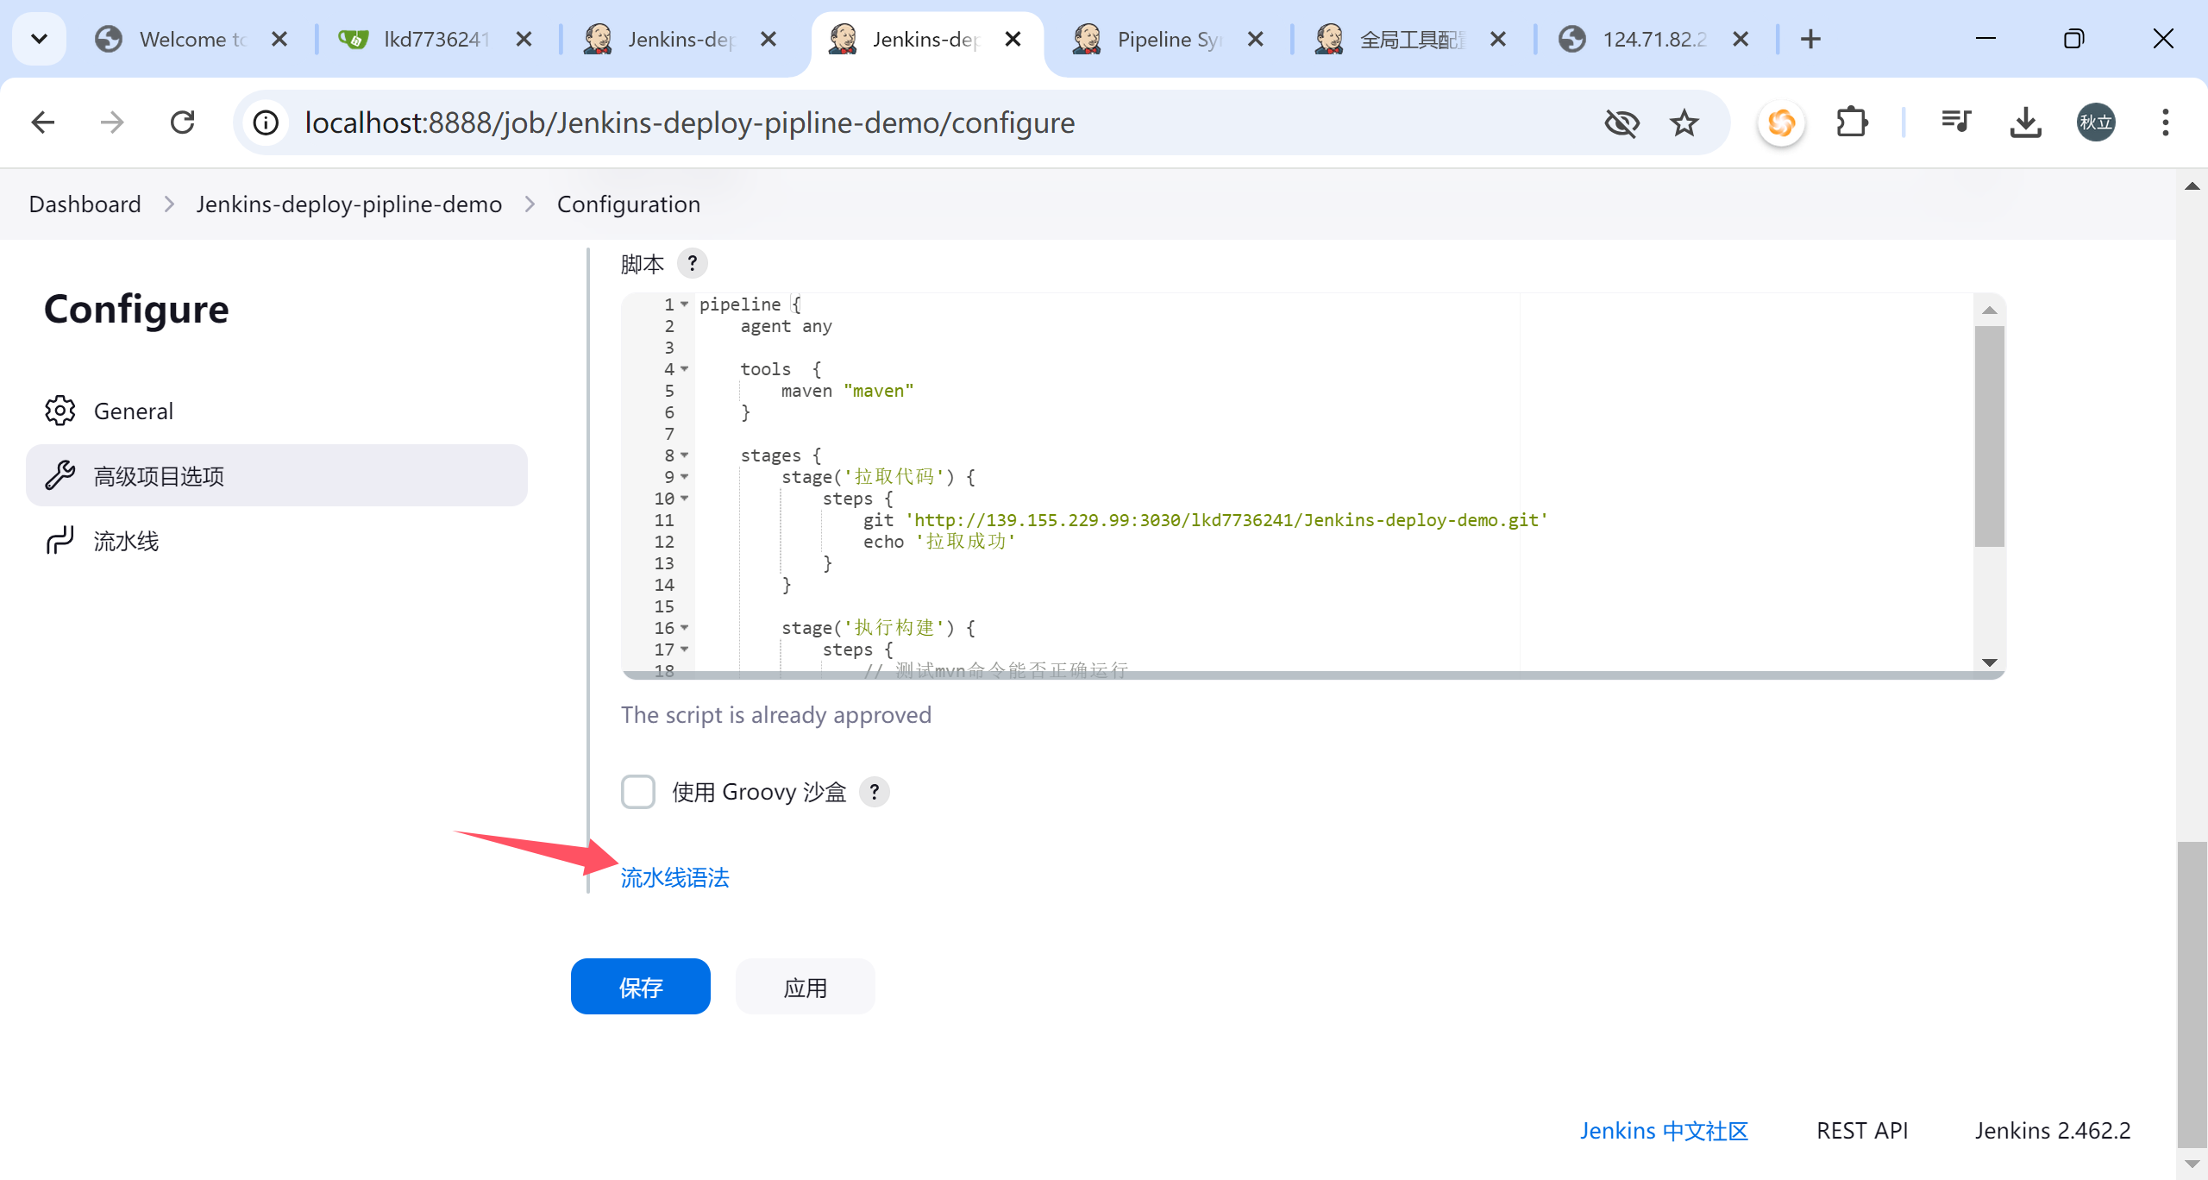The height and width of the screenshot is (1180, 2208).
Task: Collapse the pipeline block on line 1
Action: [x=685, y=304]
